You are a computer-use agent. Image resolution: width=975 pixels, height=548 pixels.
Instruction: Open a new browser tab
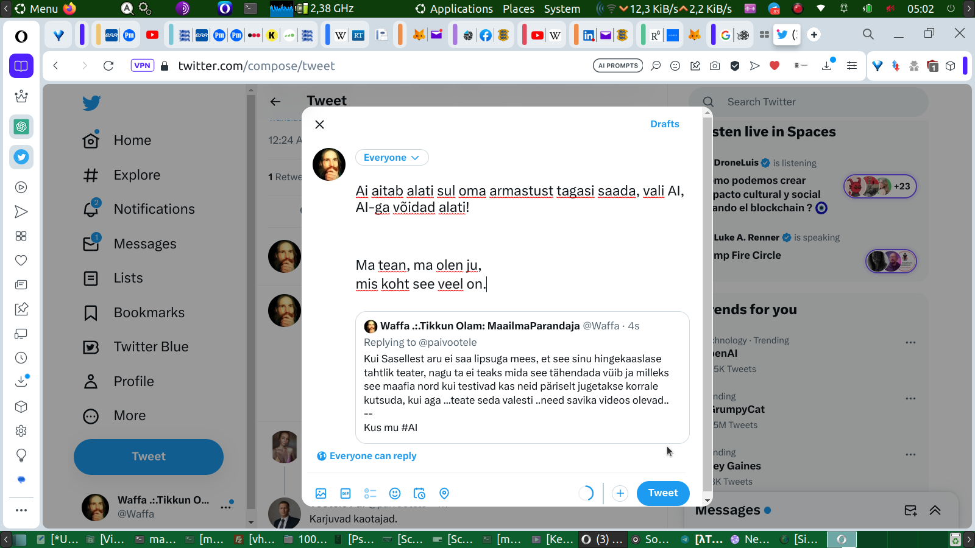pyautogui.click(x=814, y=35)
